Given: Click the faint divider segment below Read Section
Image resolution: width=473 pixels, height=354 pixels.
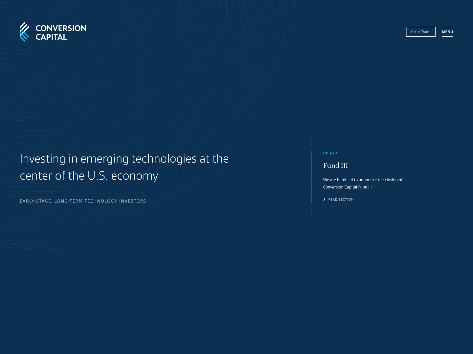Looking at the screenshot, I should tap(312, 211).
